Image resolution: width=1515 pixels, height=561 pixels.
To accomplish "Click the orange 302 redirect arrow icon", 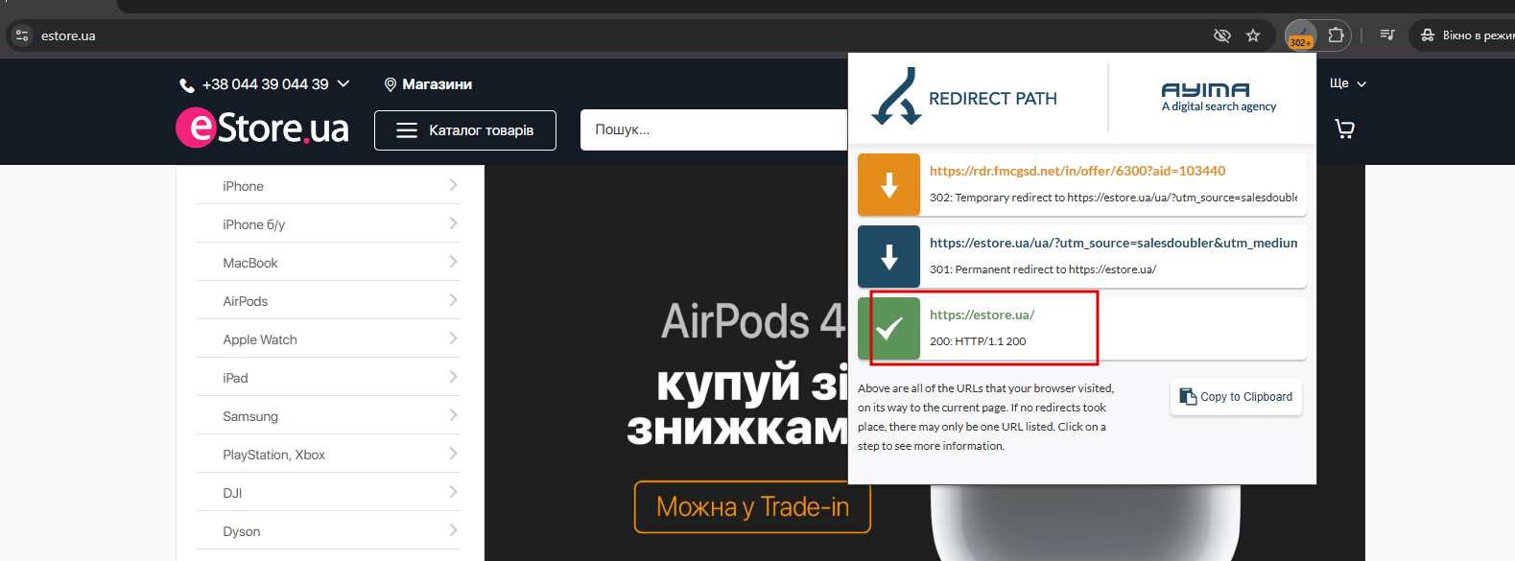I will [x=888, y=185].
